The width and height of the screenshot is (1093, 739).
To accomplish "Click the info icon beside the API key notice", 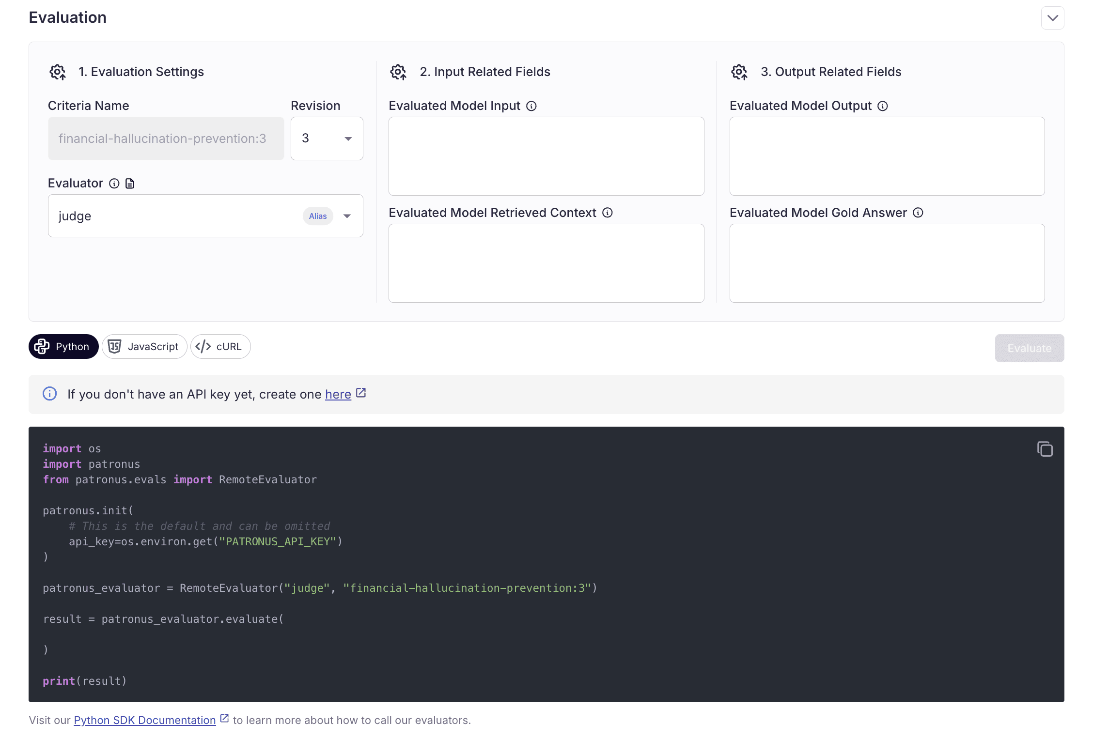I will pyautogui.click(x=50, y=394).
